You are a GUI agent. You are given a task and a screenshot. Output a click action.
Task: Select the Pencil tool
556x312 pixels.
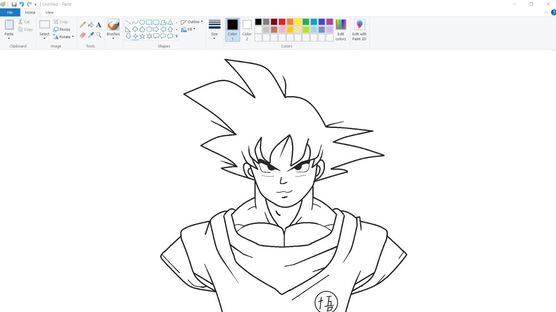tap(83, 25)
